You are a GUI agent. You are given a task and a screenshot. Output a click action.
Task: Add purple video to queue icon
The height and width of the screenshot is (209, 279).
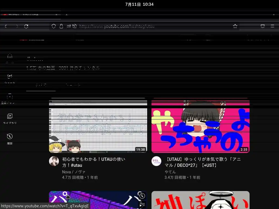coord(142,205)
